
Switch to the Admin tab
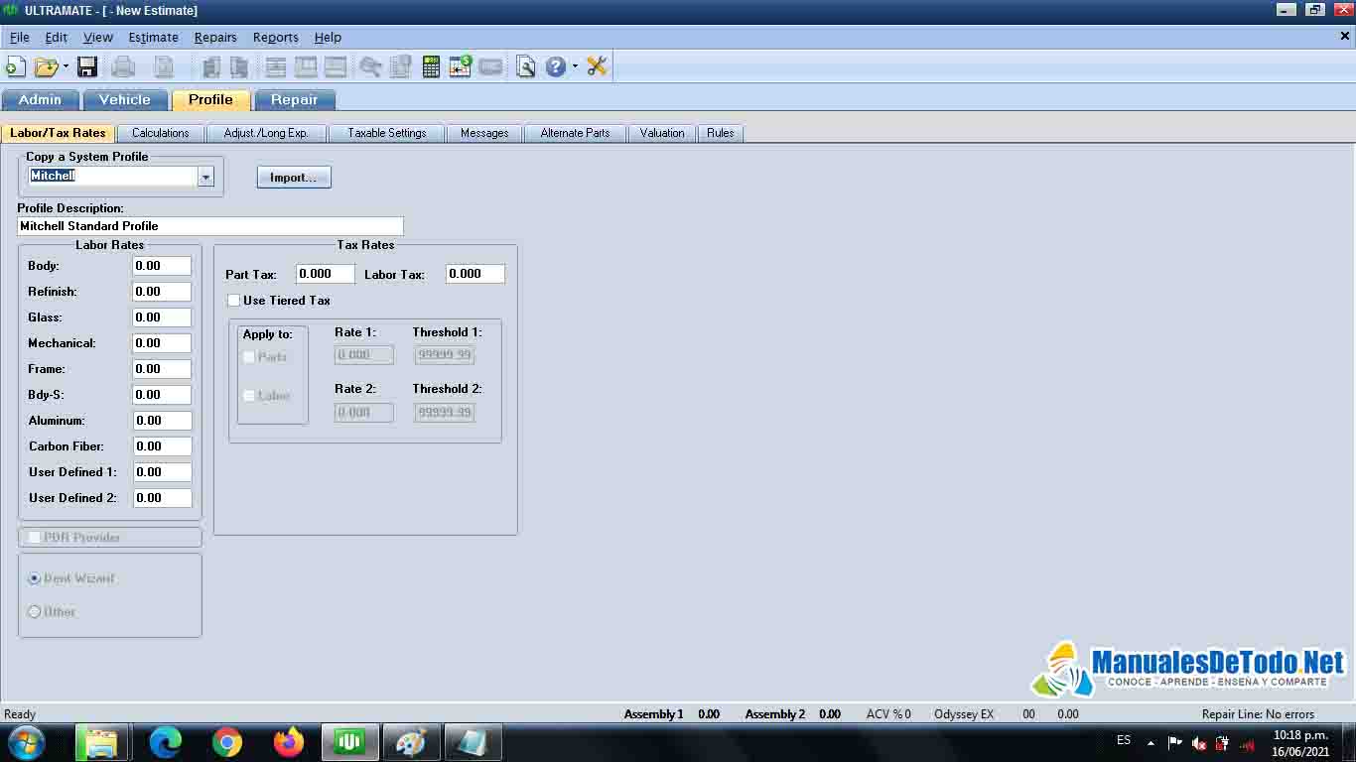click(40, 99)
